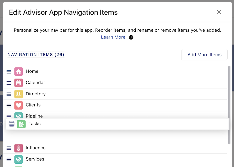Click the Tasks checklist icon
234x167 pixels.
(x=21, y=124)
